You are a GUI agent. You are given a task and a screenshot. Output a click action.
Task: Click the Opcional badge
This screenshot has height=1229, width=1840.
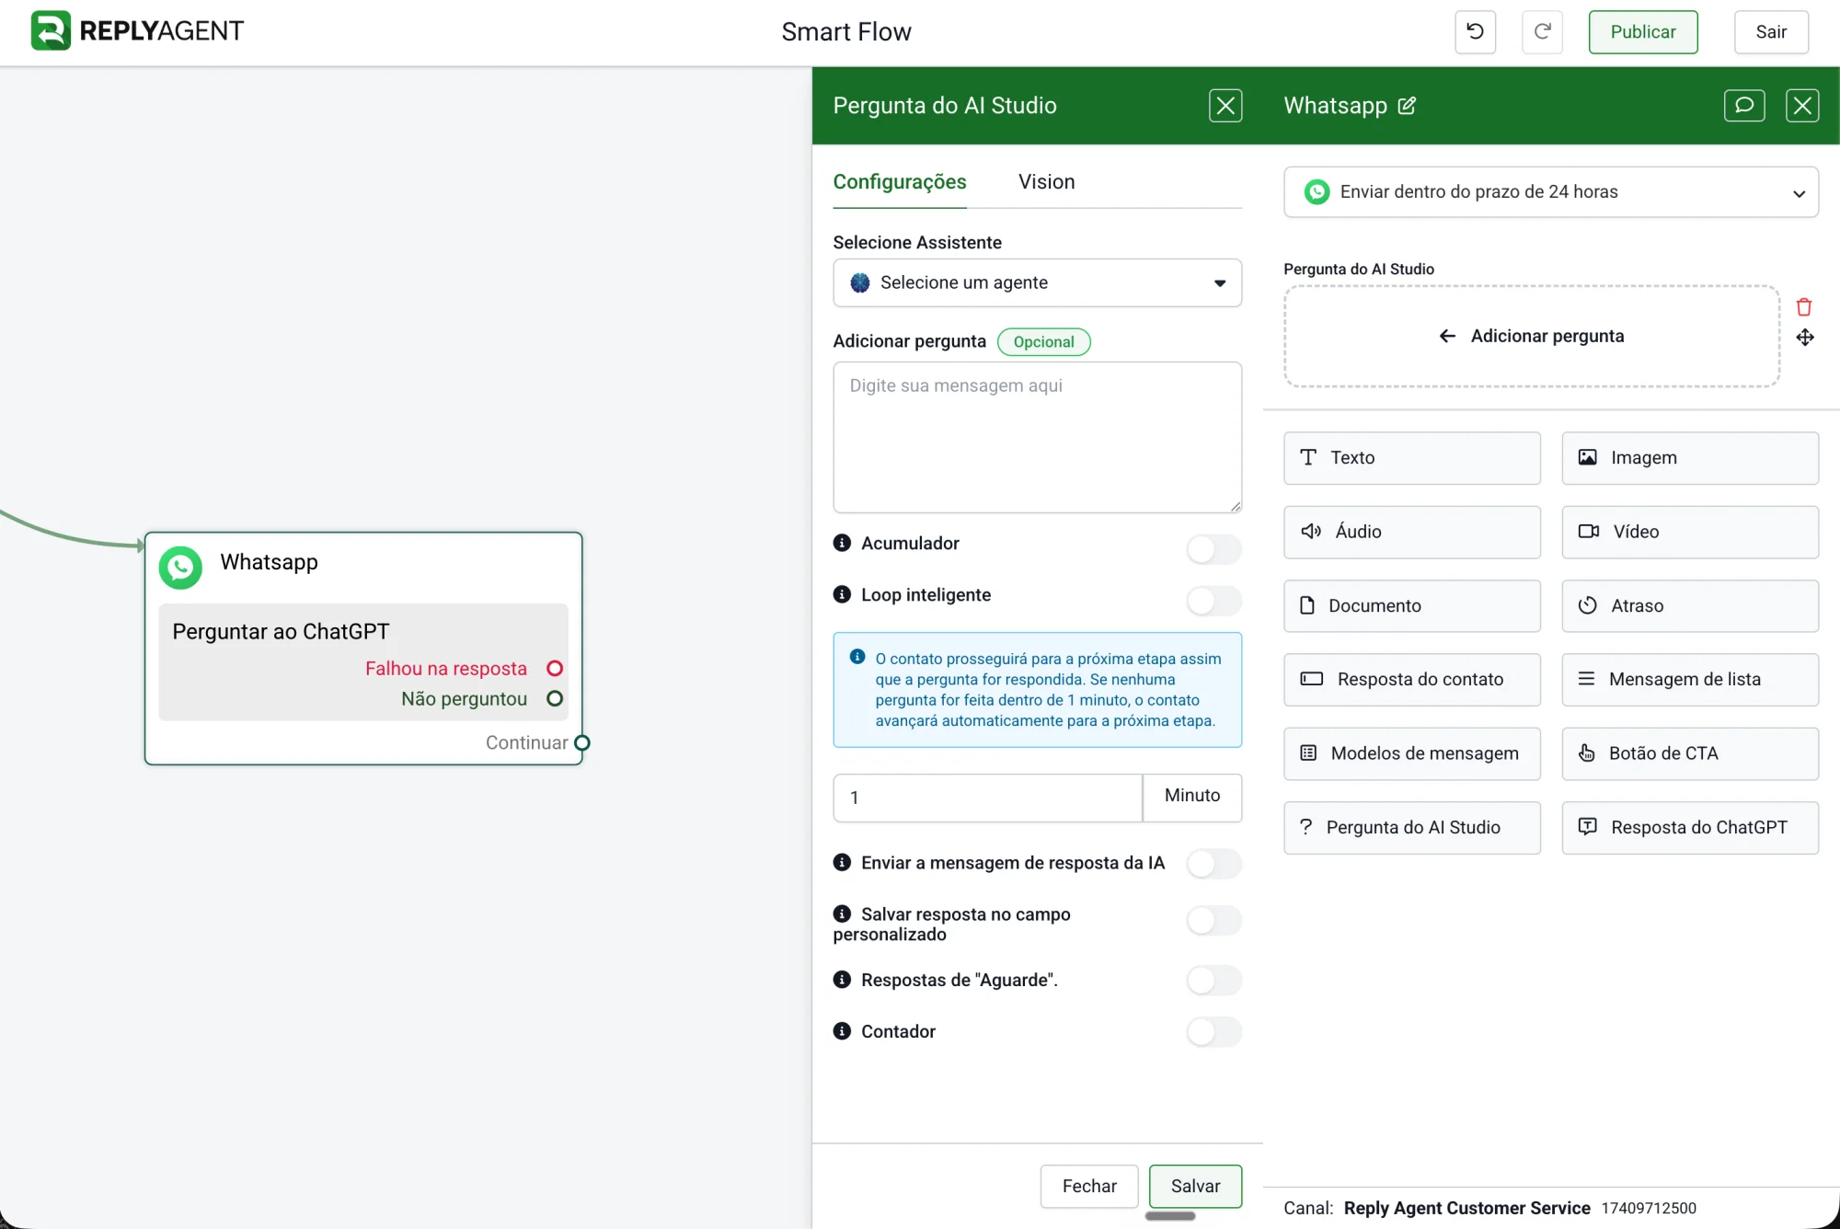1043,342
